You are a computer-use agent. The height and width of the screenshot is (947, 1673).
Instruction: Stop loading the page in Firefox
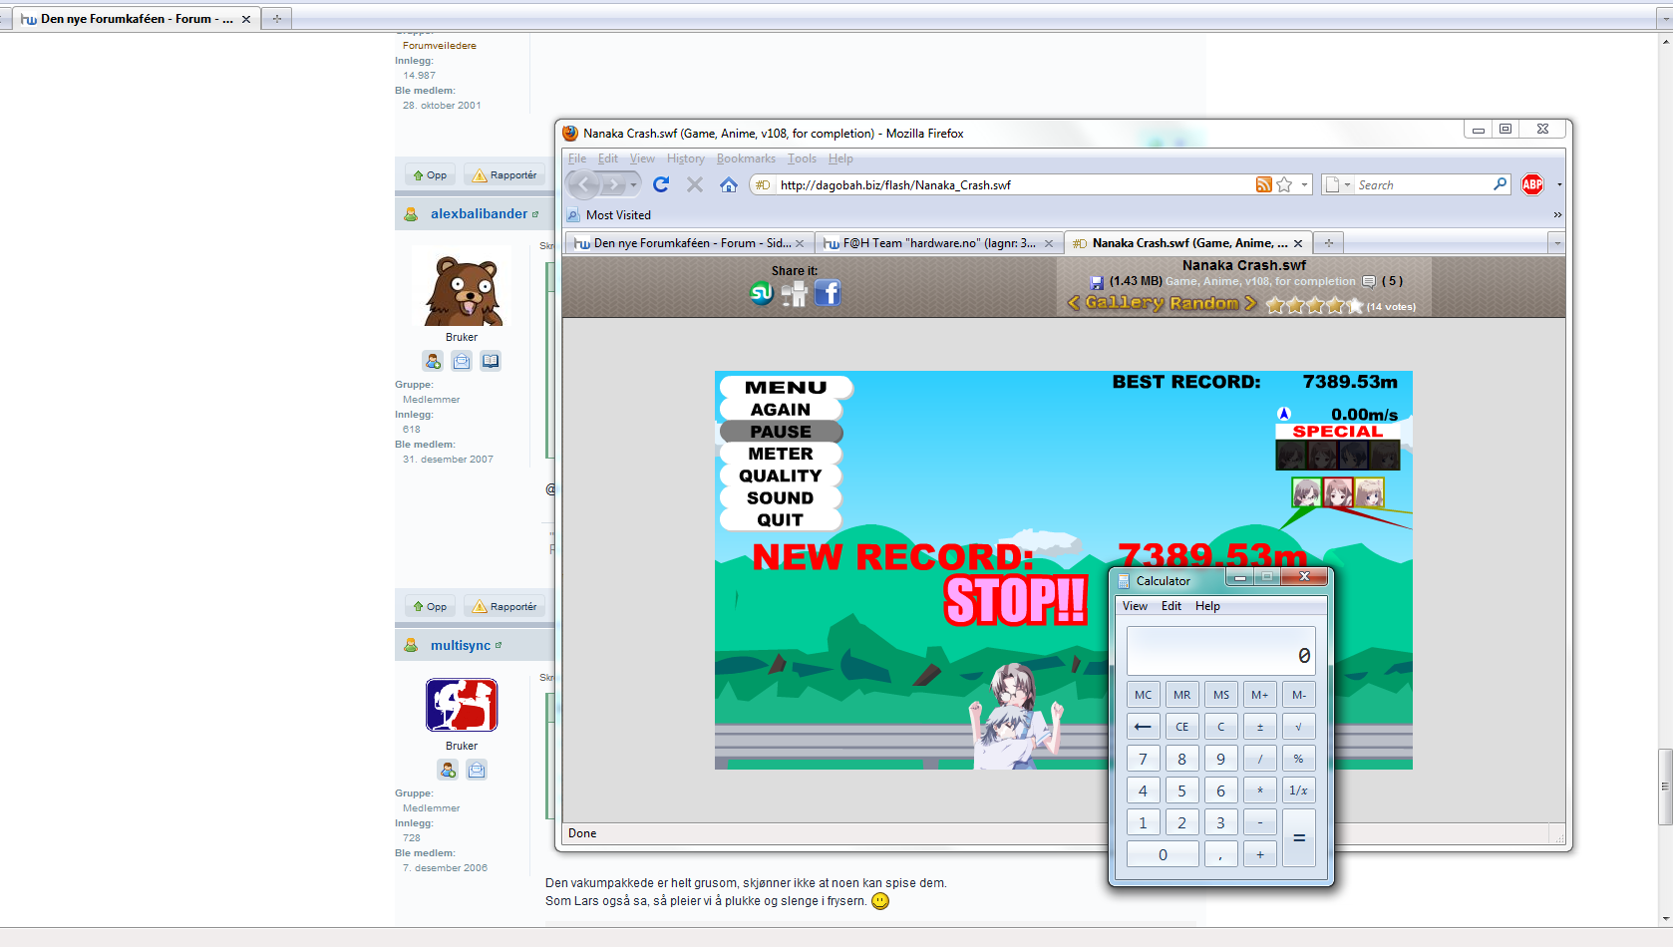695,184
